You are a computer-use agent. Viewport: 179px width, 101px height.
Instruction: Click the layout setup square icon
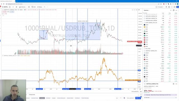tap(157, 7)
